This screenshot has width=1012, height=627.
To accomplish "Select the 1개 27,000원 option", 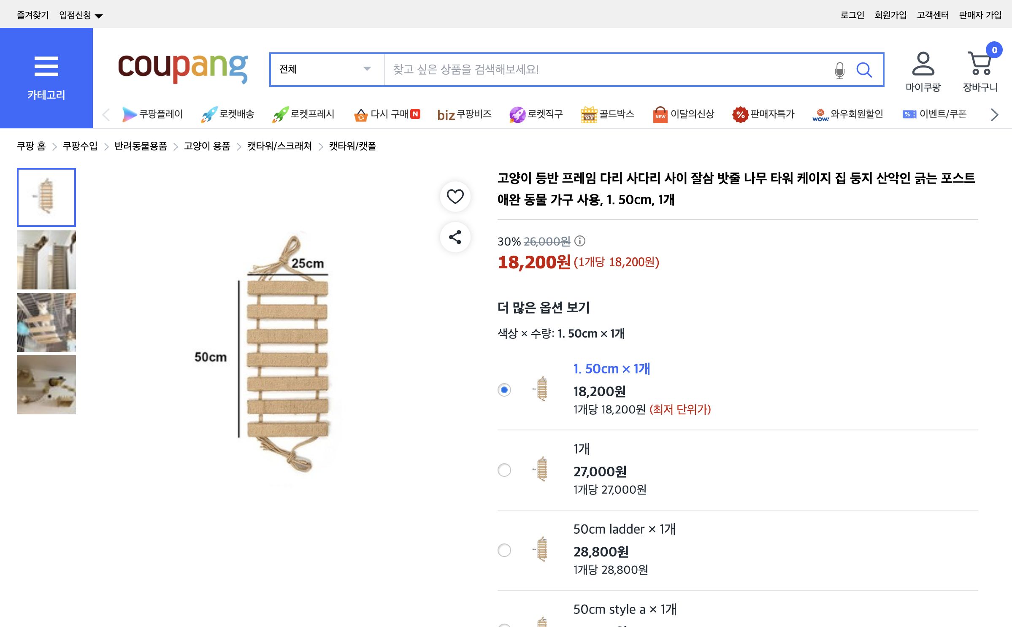I will tap(504, 470).
